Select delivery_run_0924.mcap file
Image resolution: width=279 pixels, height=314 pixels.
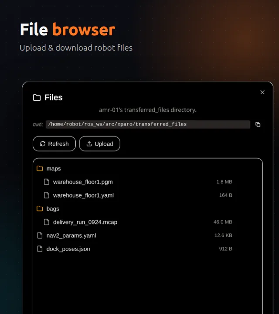[x=148, y=222]
